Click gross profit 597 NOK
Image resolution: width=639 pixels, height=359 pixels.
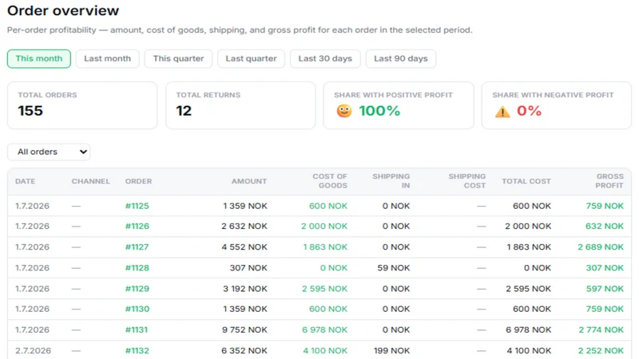click(605, 289)
